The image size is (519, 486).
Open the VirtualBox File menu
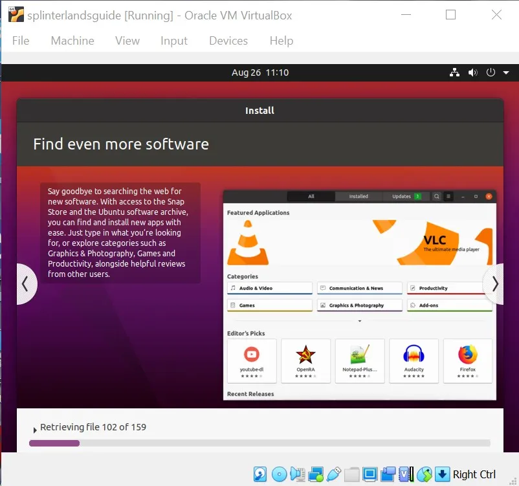click(x=21, y=41)
